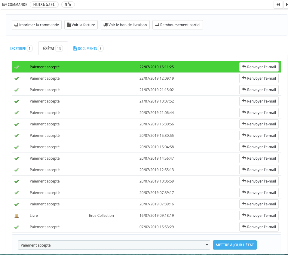Click the DOCUMENTS tab count badge 2

[x=100, y=48]
